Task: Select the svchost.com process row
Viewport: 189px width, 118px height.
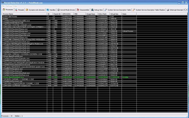Action: point(69,81)
